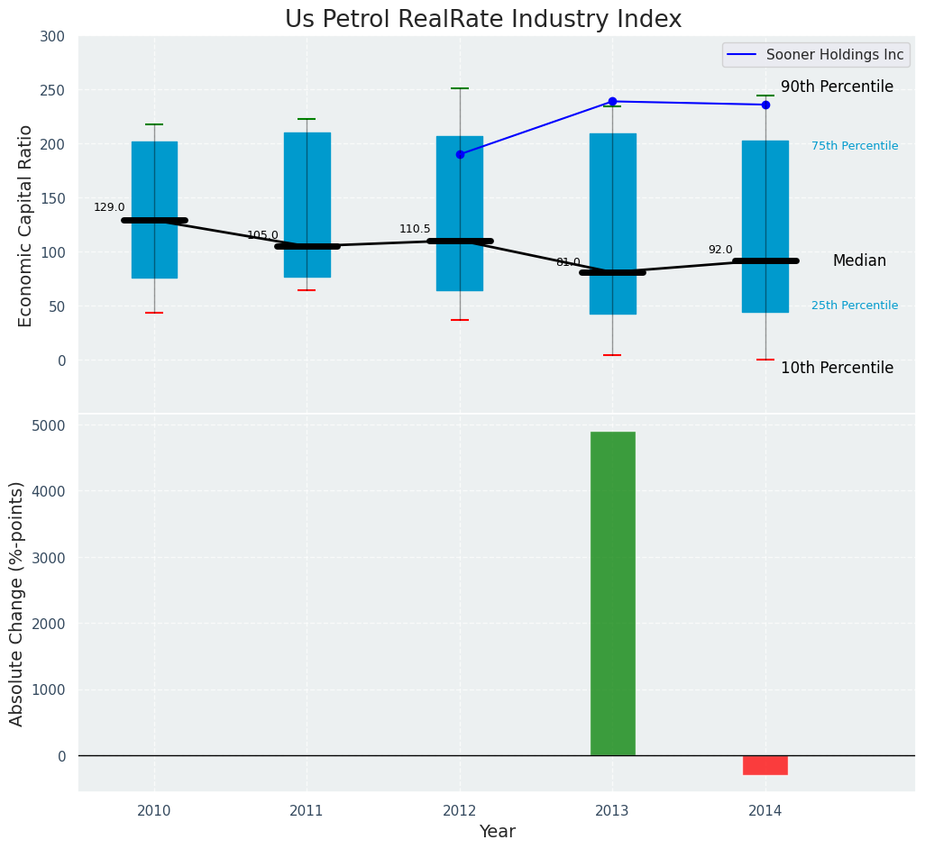Select the 10th Percentile annotation
925x849 pixels.
(x=837, y=368)
